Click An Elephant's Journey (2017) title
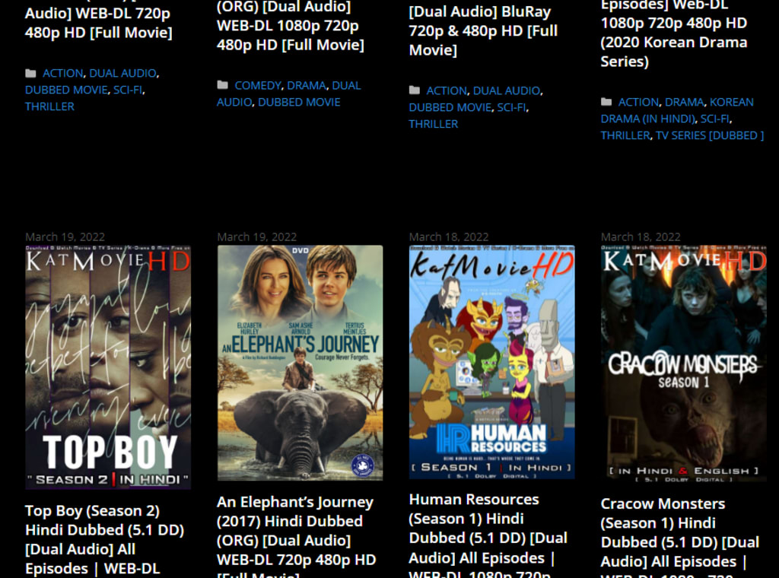 [297, 535]
